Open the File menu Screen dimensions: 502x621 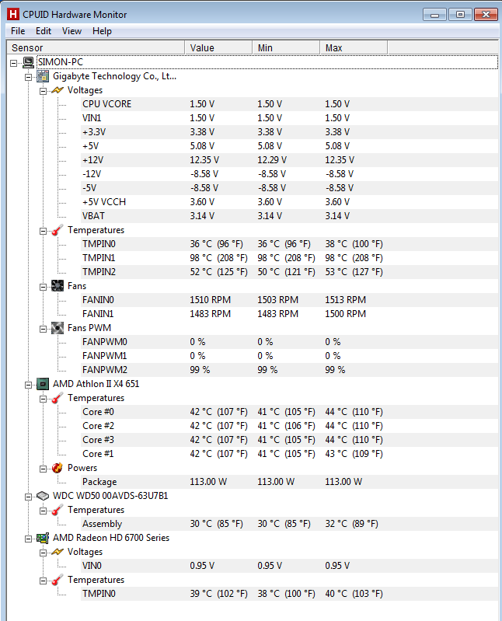18,31
